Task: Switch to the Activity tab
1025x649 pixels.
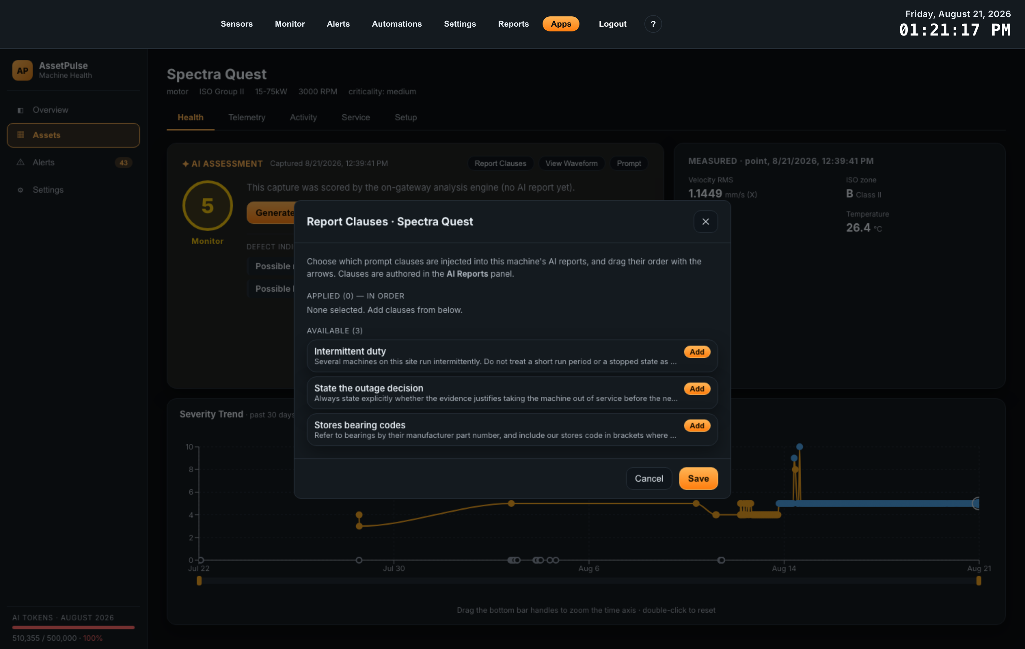Action: pyautogui.click(x=303, y=118)
